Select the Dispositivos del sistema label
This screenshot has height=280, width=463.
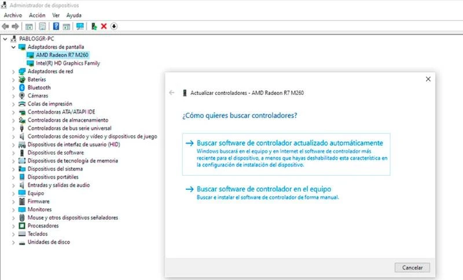click(55, 169)
